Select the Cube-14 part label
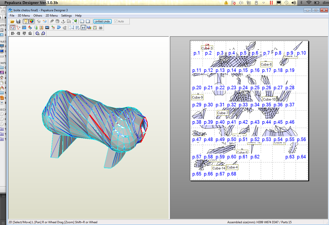 point(219,168)
